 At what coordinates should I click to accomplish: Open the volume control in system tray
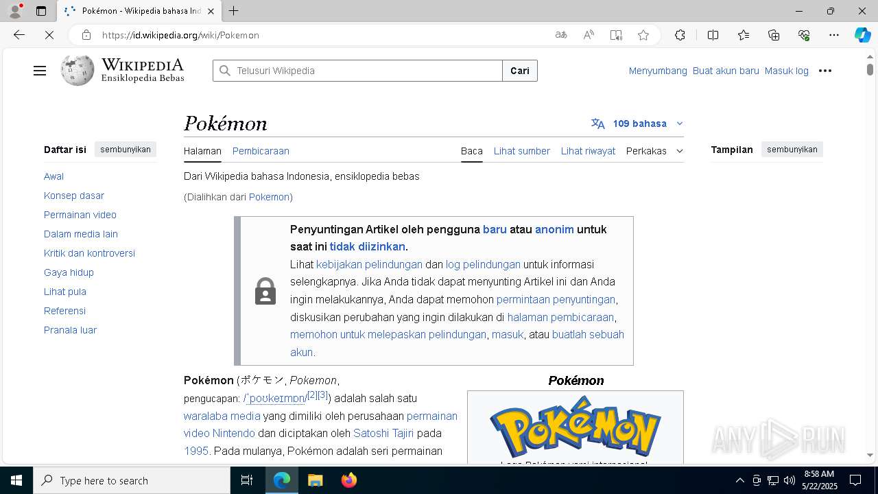789,480
